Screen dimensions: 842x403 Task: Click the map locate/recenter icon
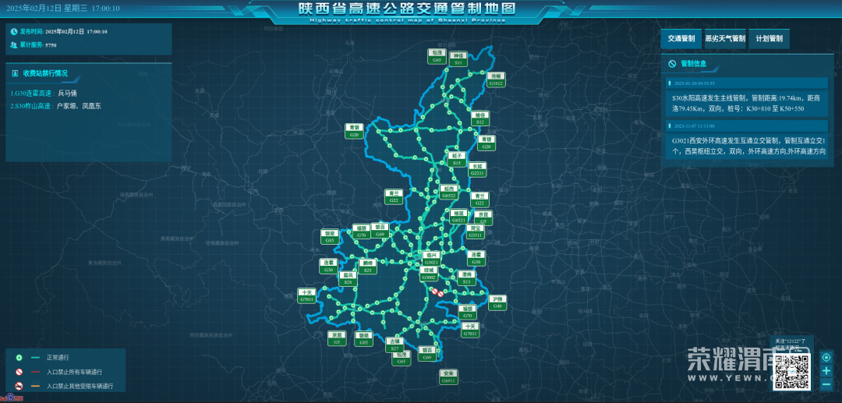point(826,358)
